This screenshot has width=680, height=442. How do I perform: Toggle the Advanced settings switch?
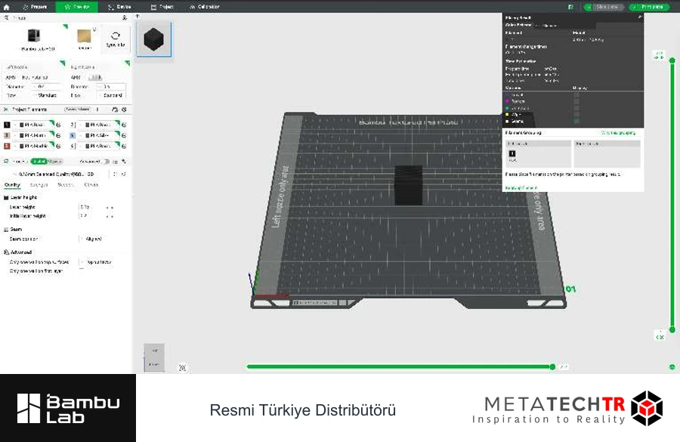coord(105,162)
